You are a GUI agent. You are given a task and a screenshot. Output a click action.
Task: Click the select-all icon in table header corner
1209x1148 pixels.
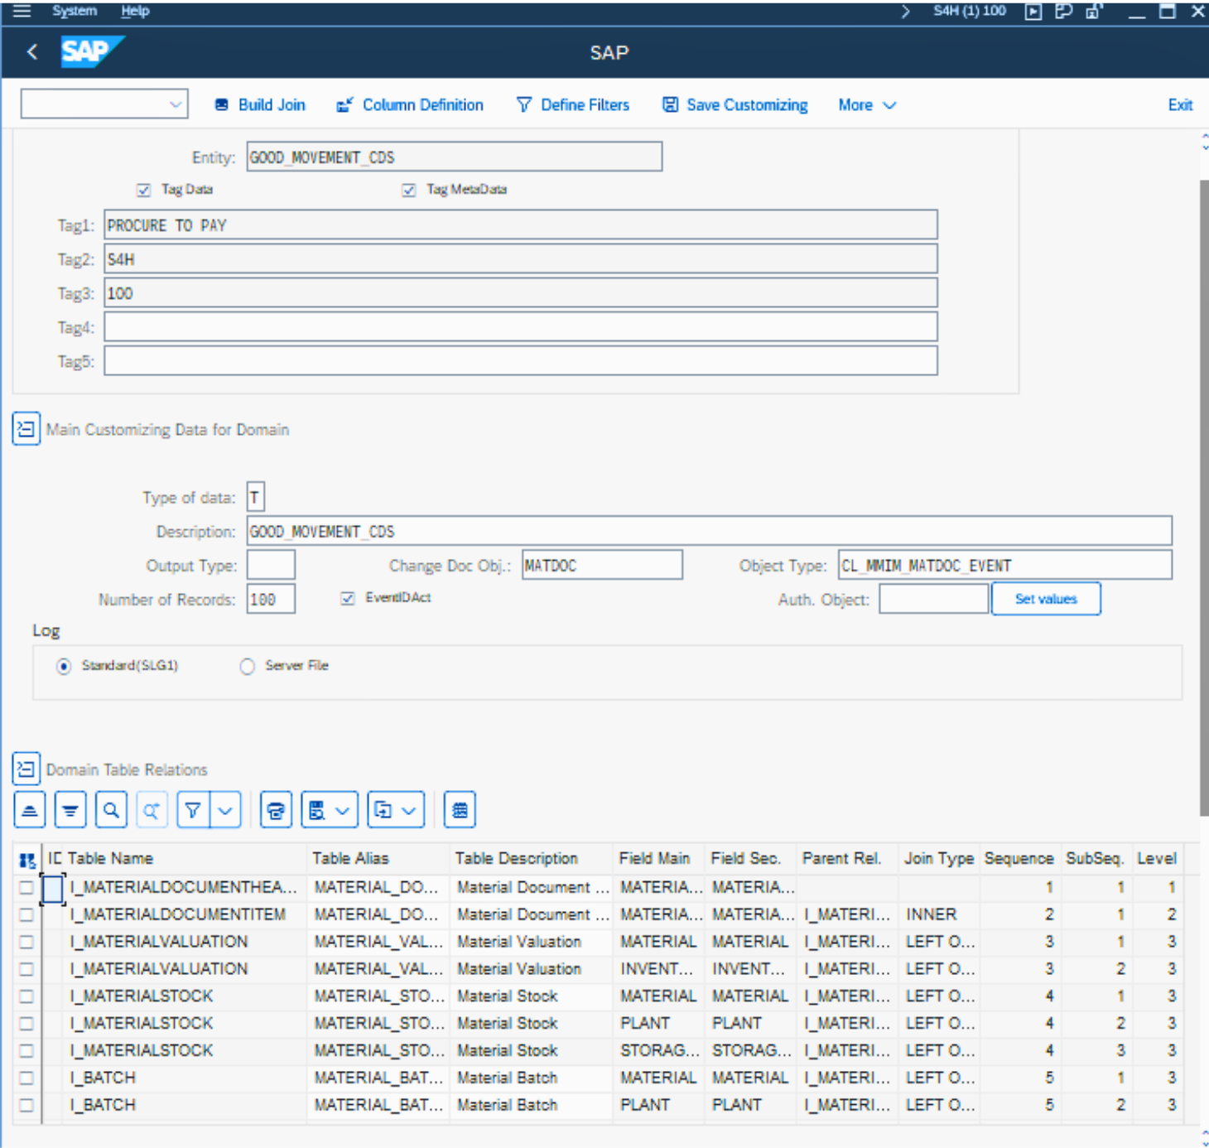27,860
